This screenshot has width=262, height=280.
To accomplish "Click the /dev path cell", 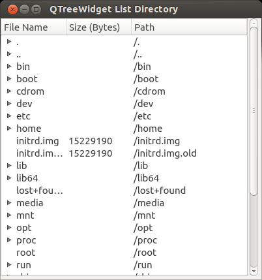I will click(143, 104).
